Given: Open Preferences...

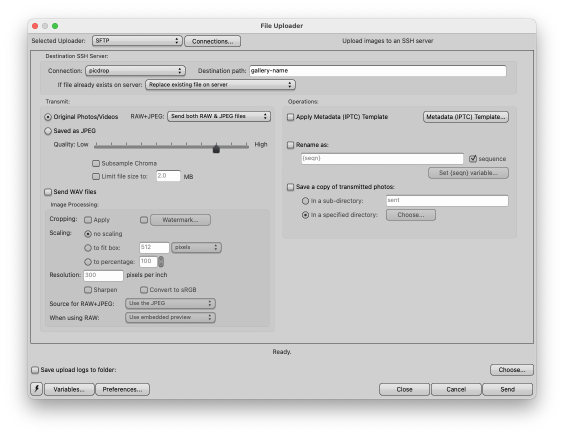Looking at the screenshot, I should click(x=122, y=389).
